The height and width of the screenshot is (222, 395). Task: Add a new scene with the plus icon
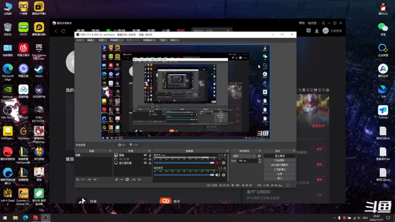(x=78, y=180)
